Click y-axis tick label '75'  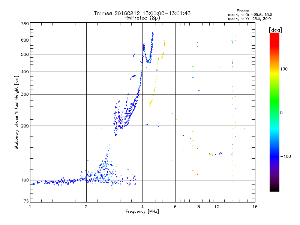(26, 201)
